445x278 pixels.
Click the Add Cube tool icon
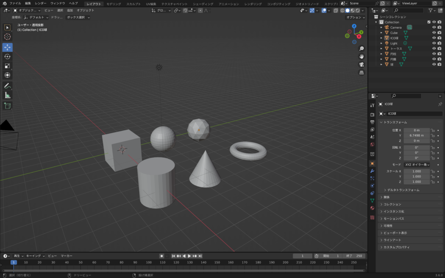[7, 106]
